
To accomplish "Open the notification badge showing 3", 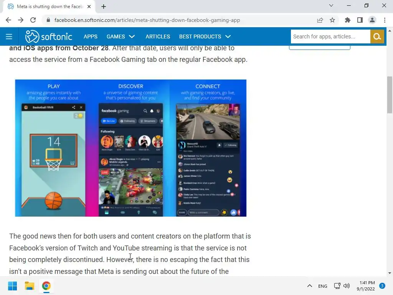I will (x=382, y=286).
